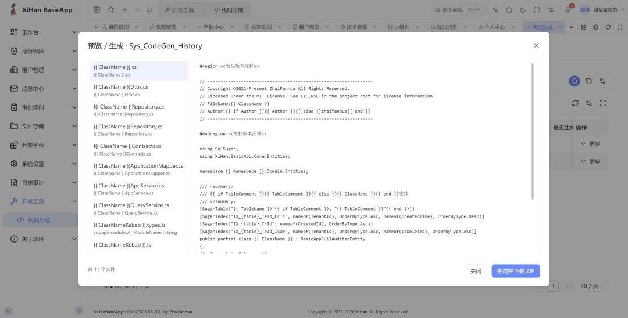This screenshot has width=628, height=318.
Task: Expand 日志审计 sidebar menu
Action: pos(44,183)
